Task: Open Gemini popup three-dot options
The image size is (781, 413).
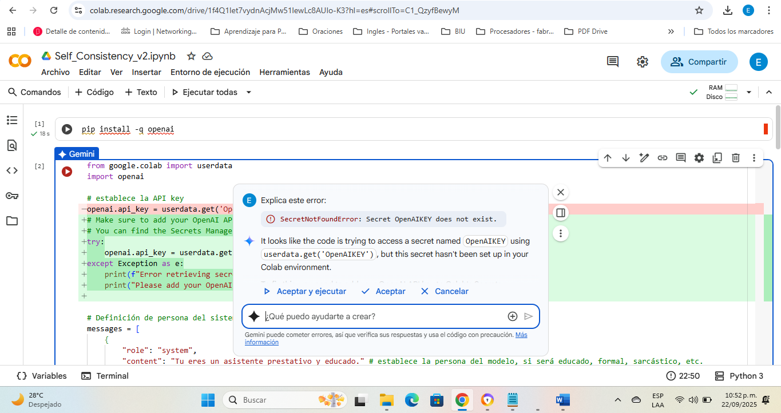Action: click(561, 233)
